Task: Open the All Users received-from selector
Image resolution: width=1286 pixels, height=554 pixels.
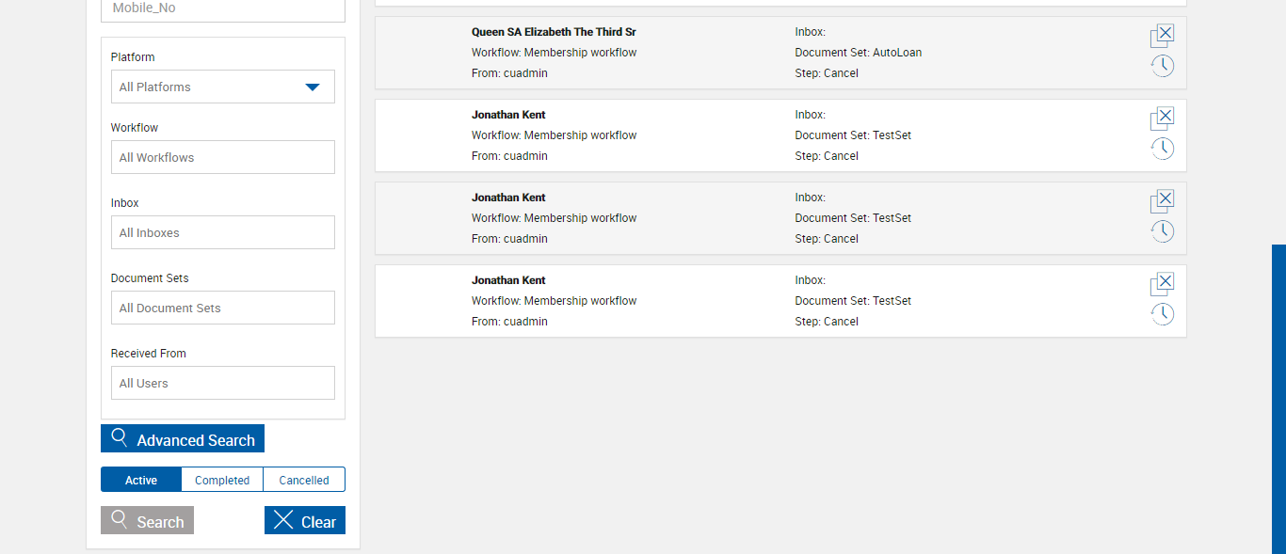Action: (x=222, y=383)
